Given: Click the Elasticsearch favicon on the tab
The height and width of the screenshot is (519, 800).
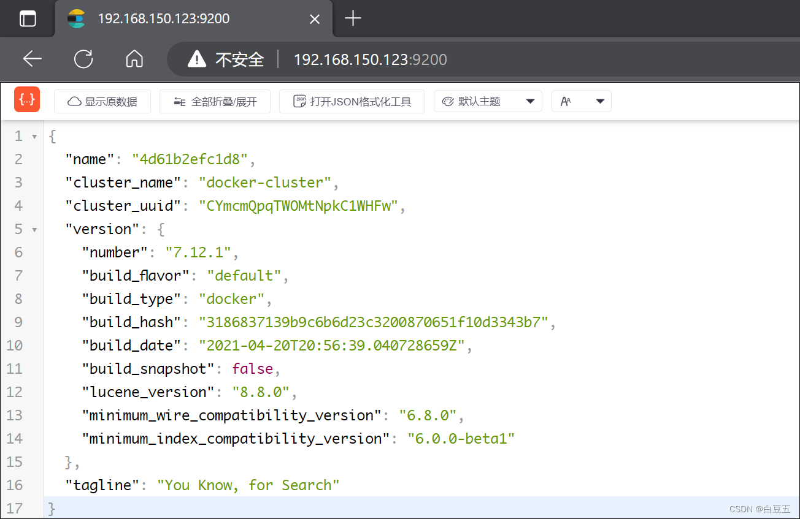Looking at the screenshot, I should (x=76, y=19).
